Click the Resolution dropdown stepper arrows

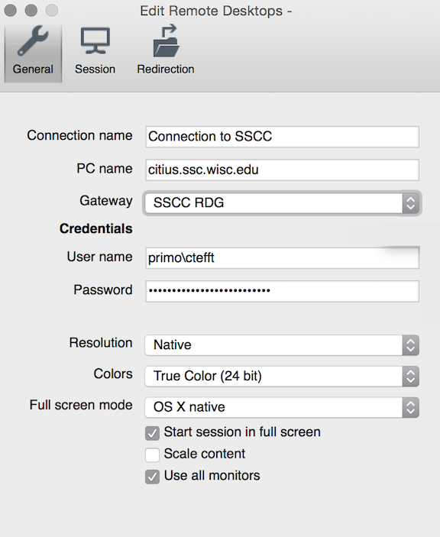click(410, 345)
